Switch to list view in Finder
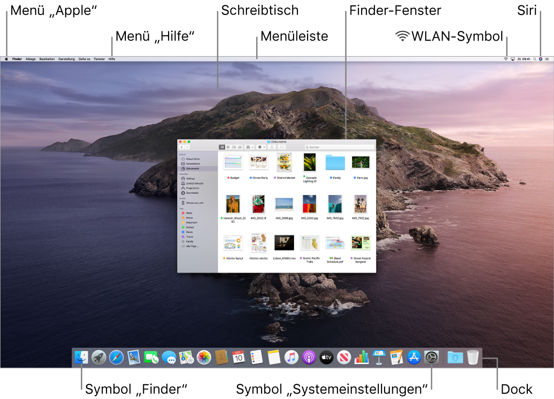 (228, 148)
